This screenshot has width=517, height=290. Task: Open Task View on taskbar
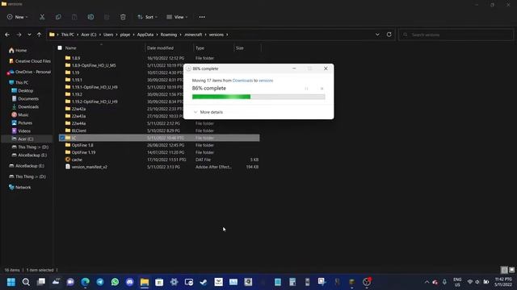[41, 282]
